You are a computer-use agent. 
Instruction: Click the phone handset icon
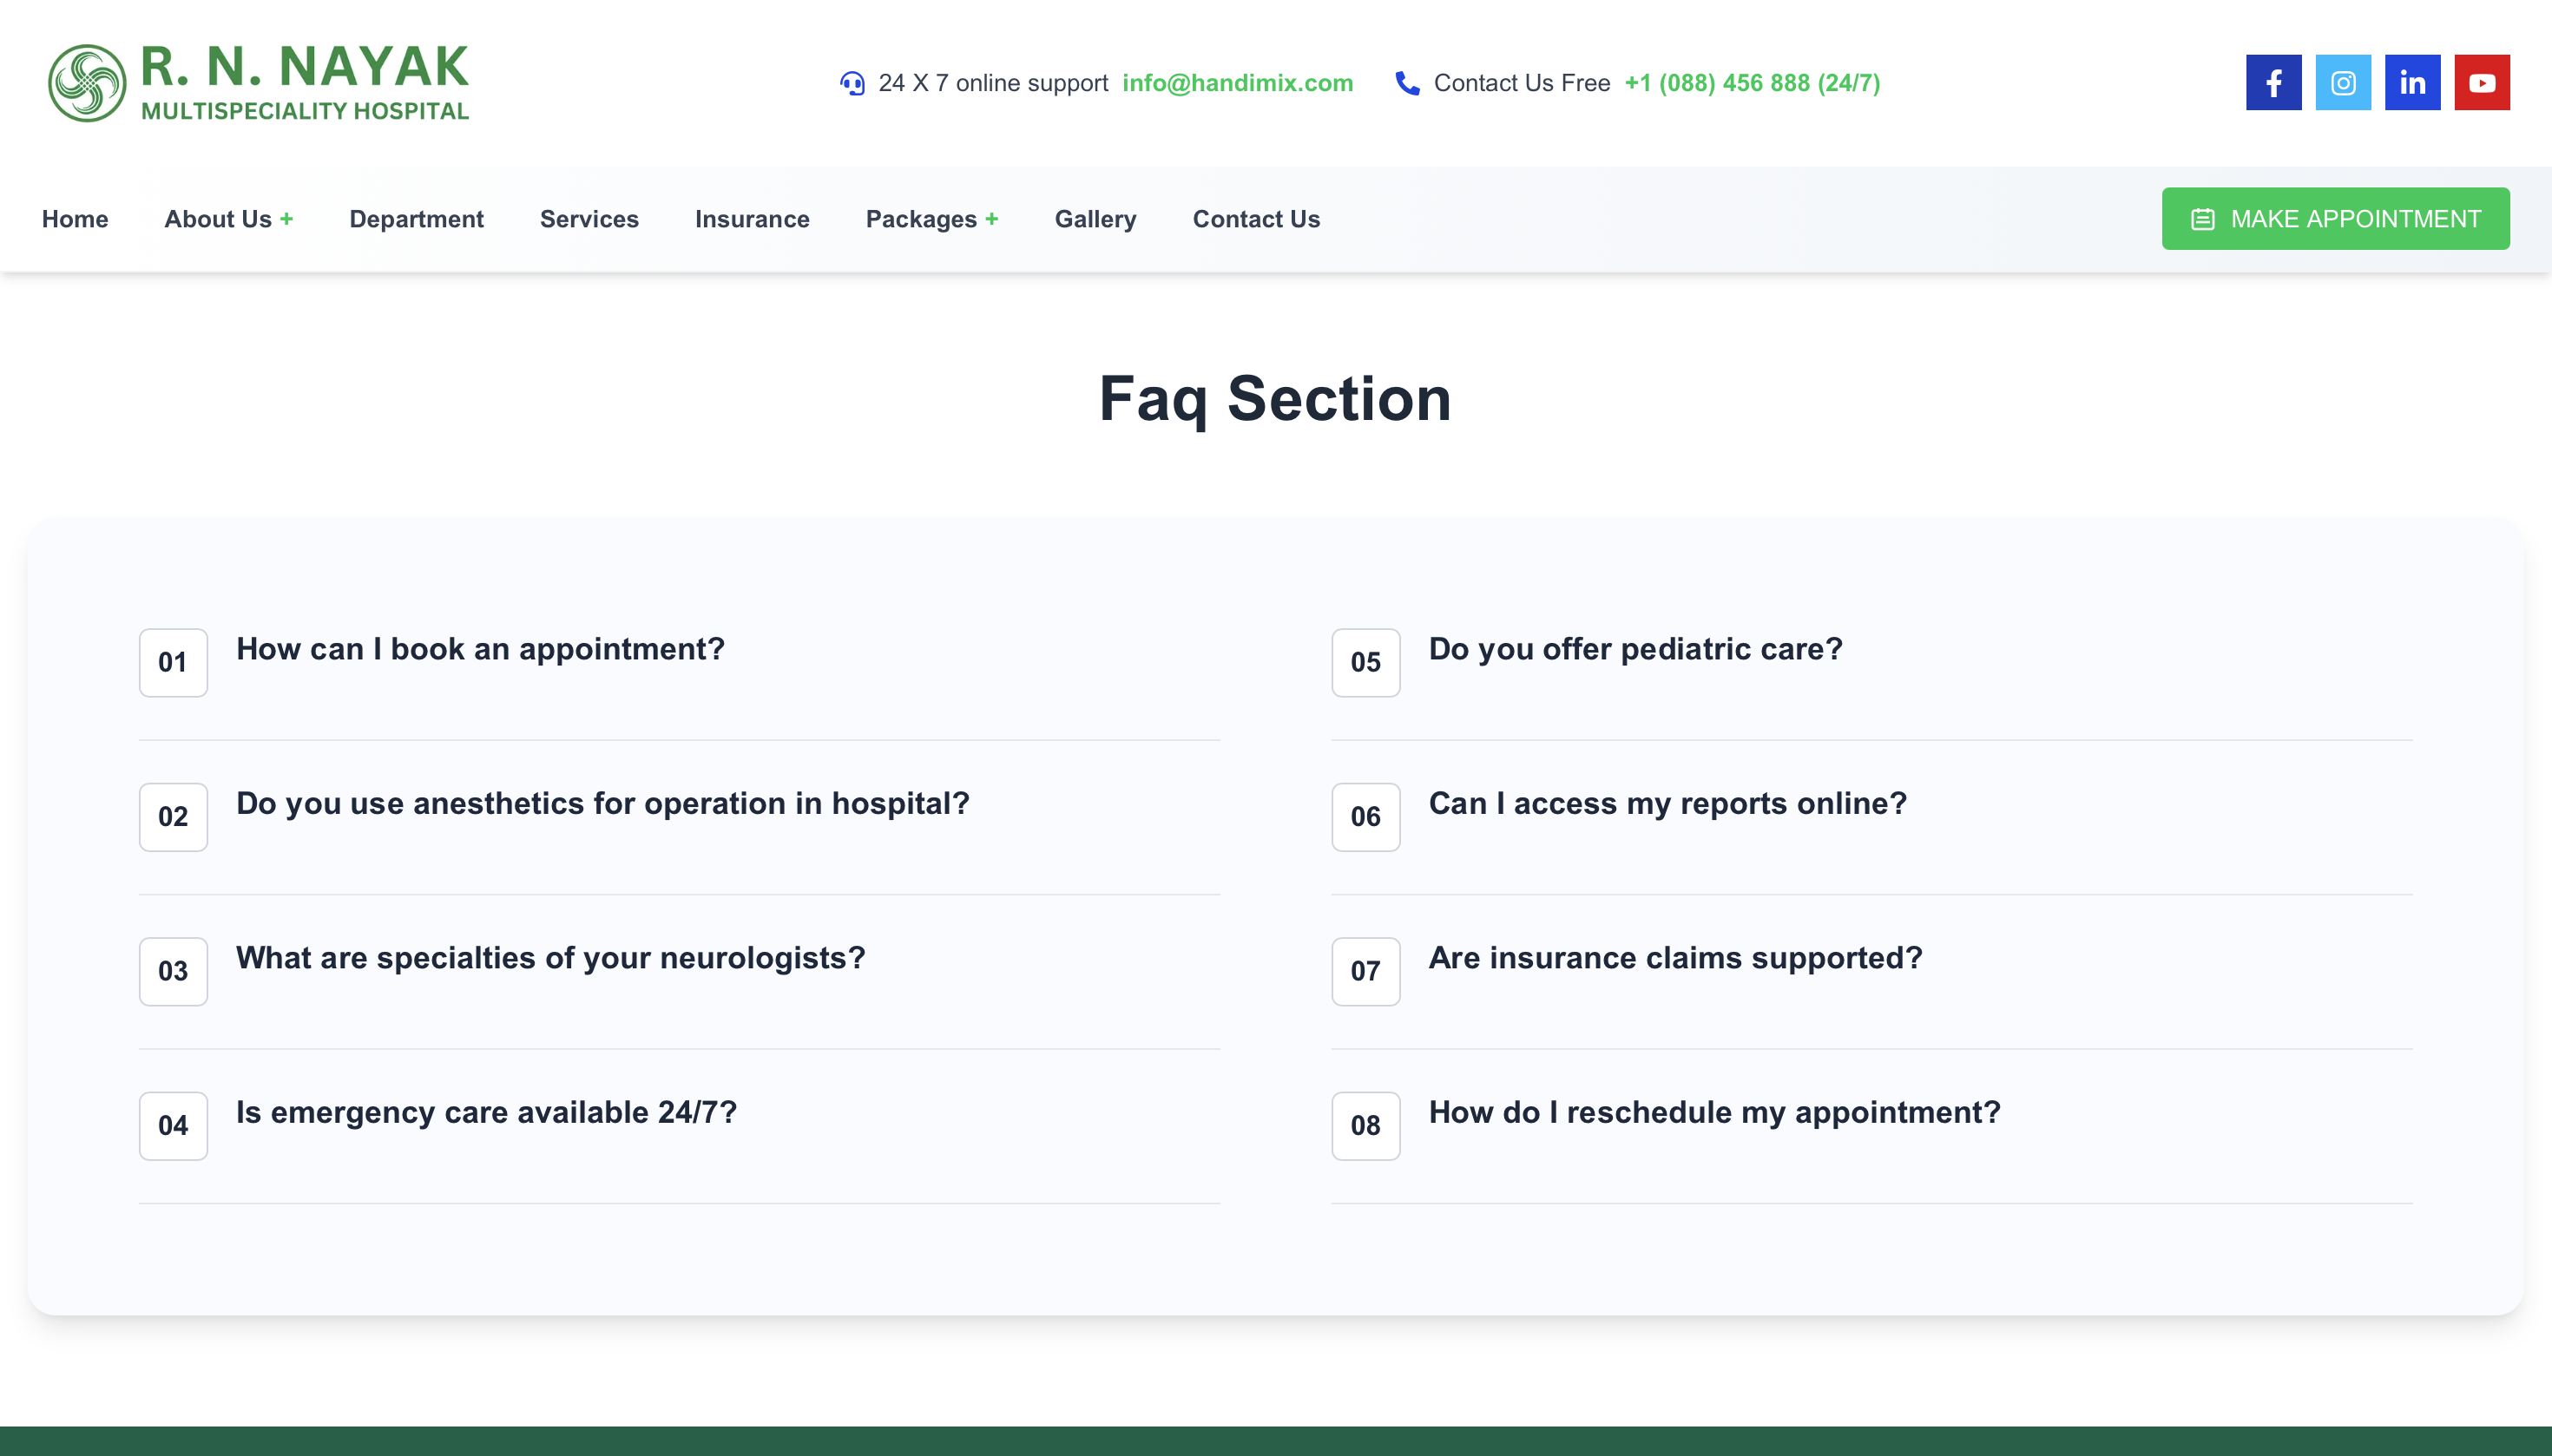coord(1408,83)
